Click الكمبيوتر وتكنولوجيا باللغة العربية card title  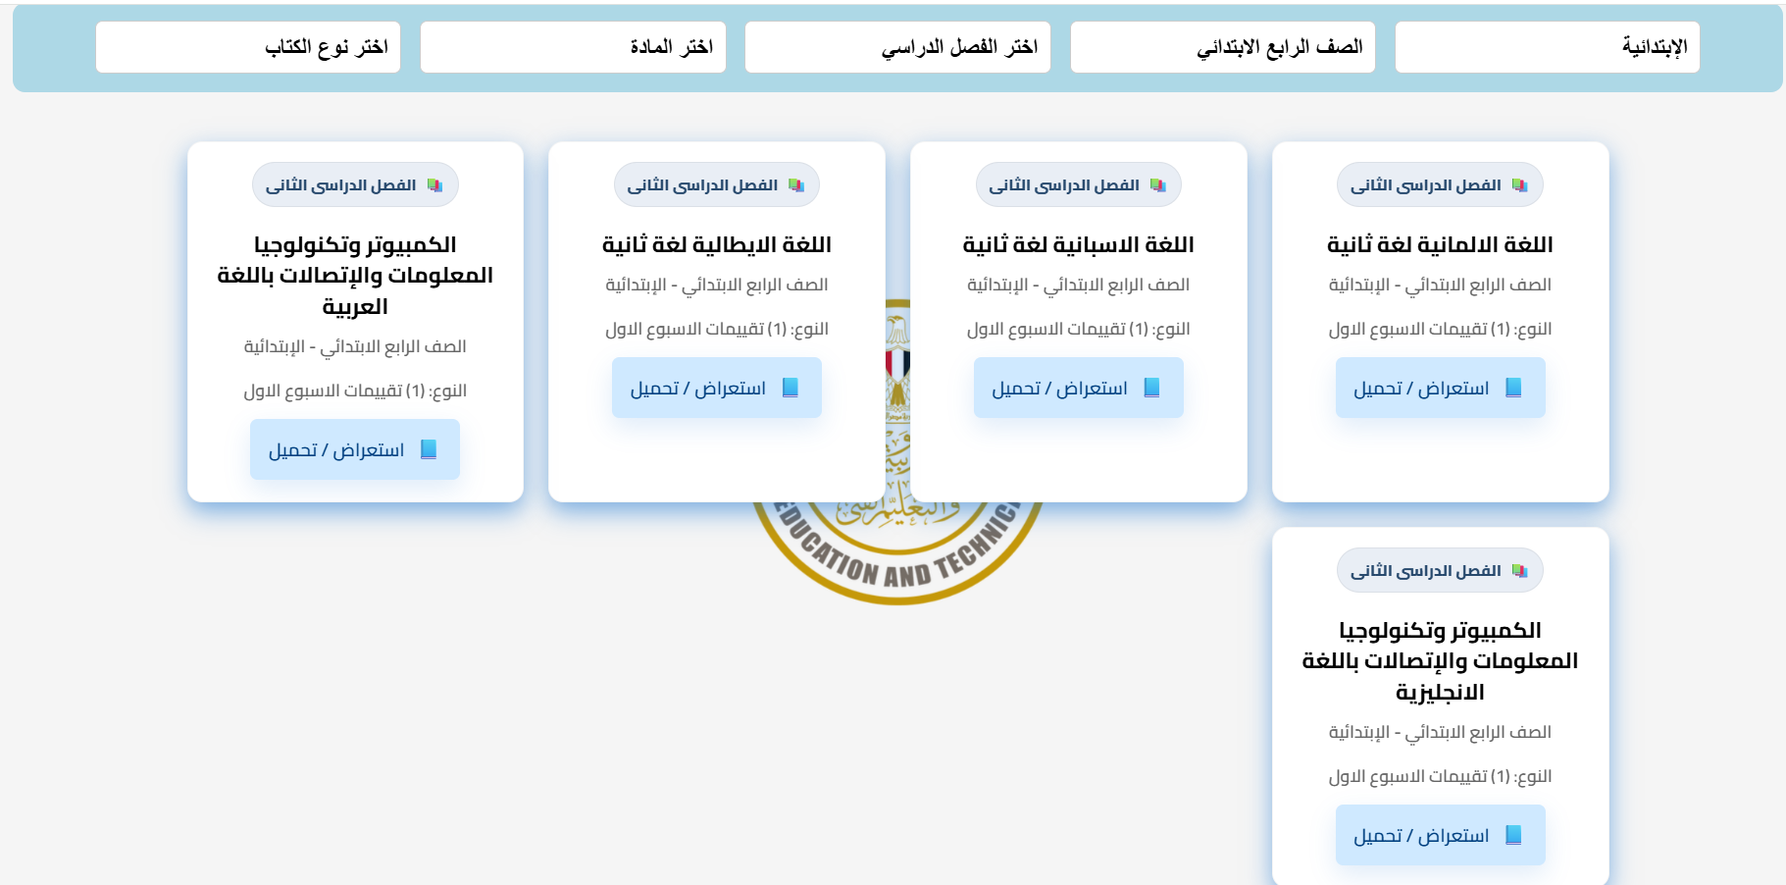355,275
